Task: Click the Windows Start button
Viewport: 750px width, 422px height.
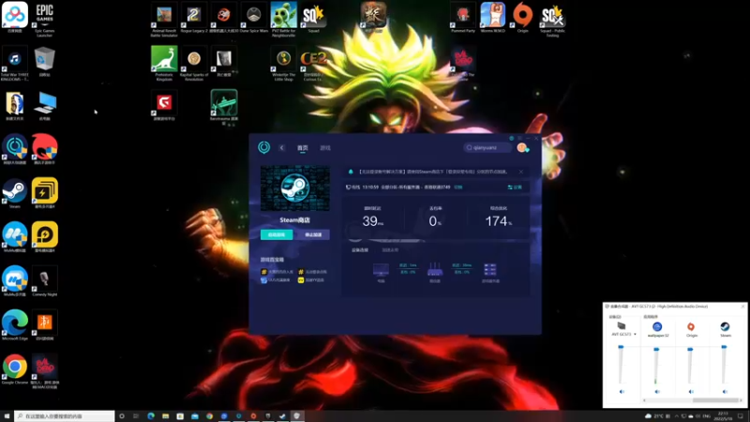Action: pyautogui.click(x=7, y=416)
